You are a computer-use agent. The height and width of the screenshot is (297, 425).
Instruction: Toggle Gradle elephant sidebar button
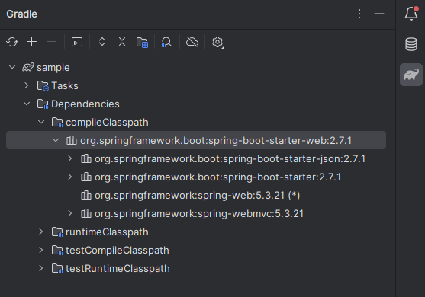coord(411,75)
